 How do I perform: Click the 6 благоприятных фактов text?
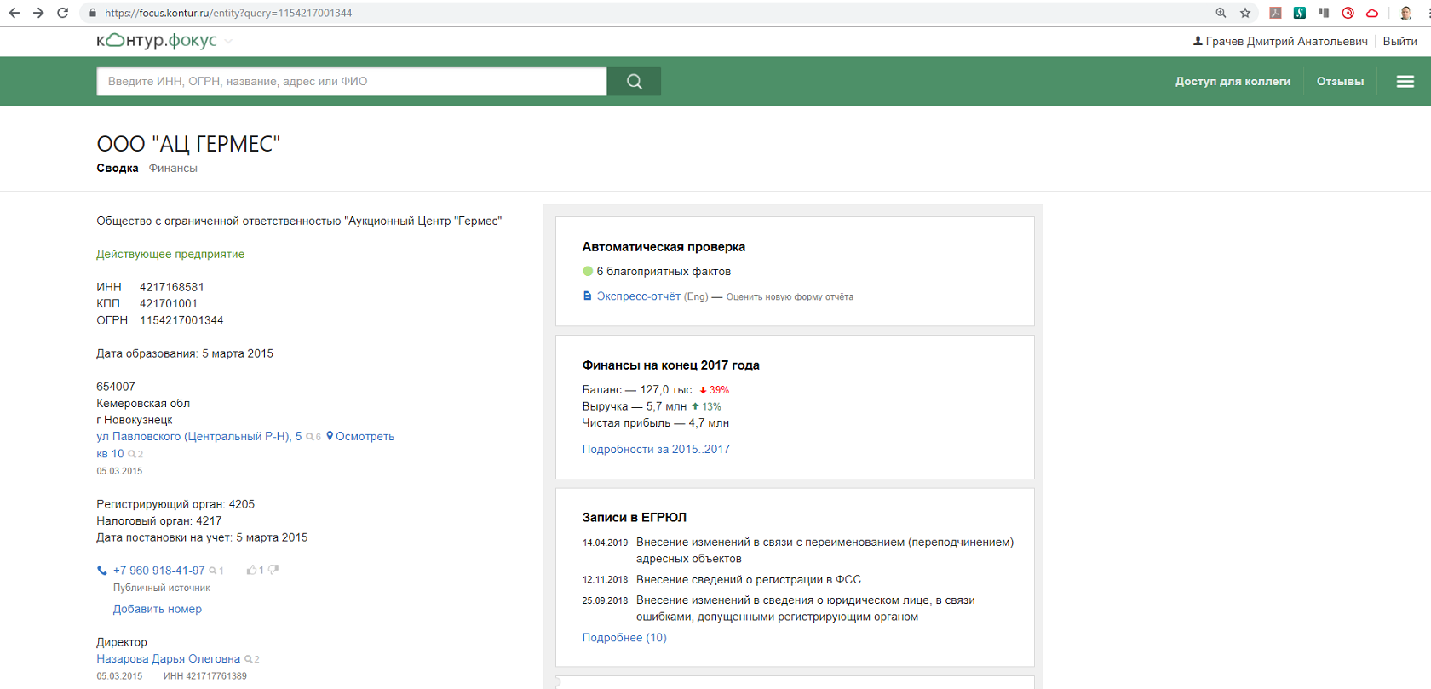coord(664,272)
